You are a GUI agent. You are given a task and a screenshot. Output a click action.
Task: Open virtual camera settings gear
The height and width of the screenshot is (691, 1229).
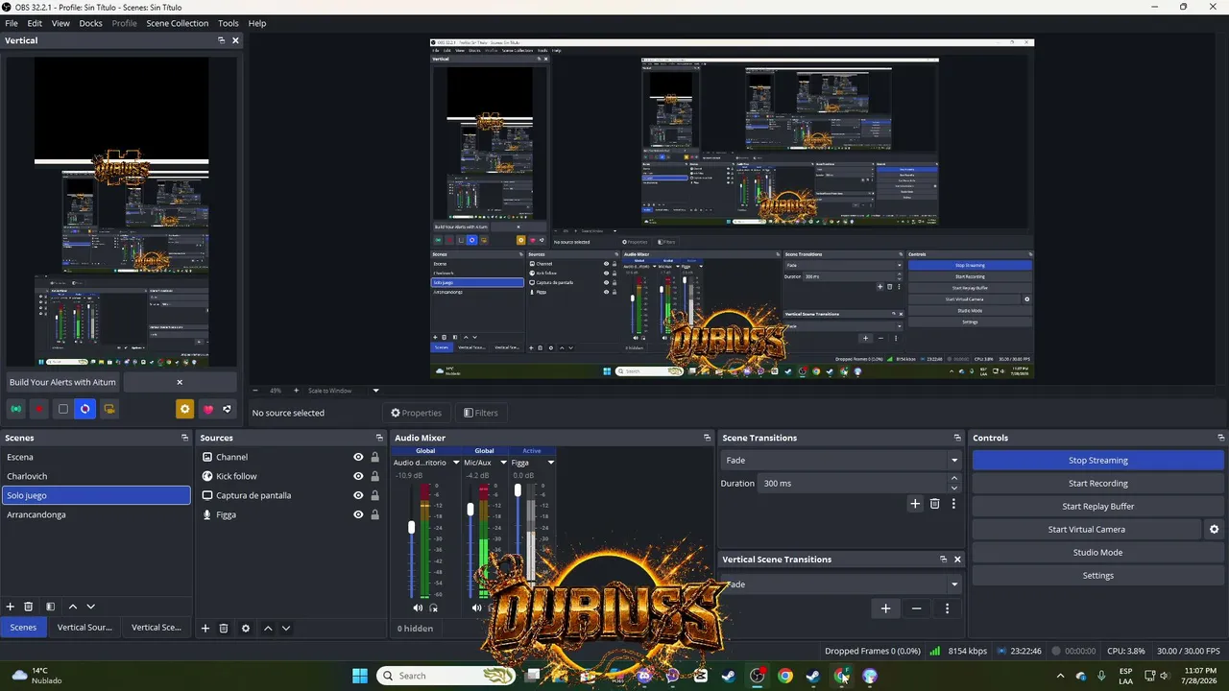[x=1214, y=529]
